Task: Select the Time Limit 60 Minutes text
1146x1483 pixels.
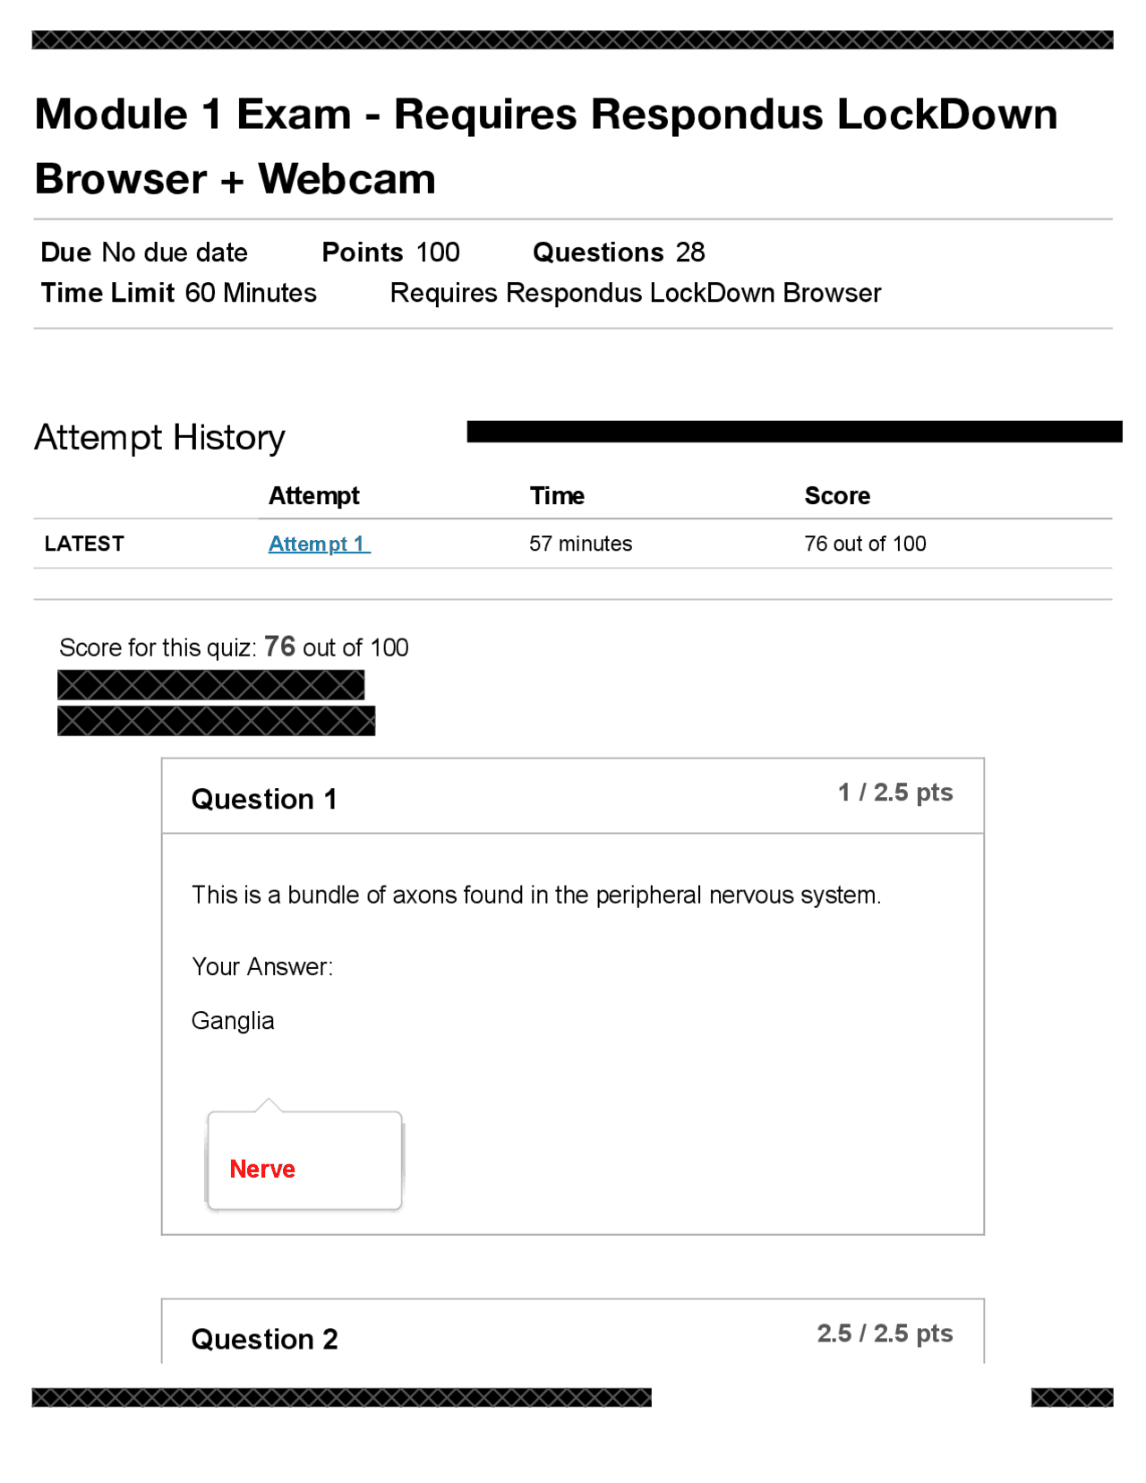Action: 178,293
